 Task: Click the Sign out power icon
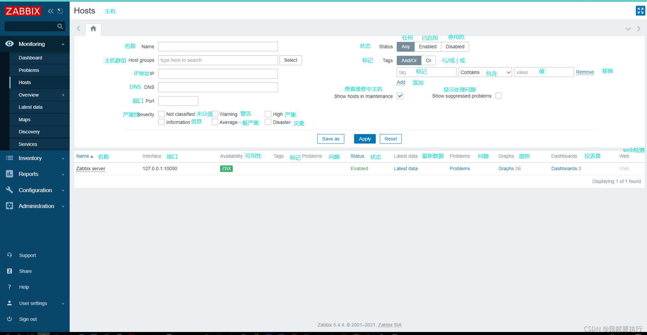[9, 319]
